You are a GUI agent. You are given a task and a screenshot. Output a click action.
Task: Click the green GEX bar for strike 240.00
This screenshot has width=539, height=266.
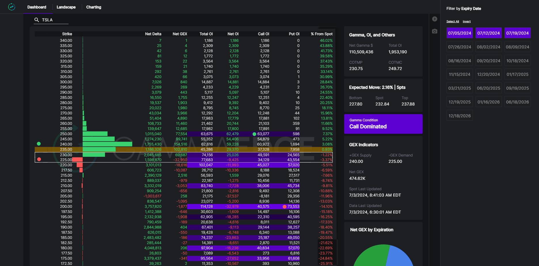pos(107,144)
